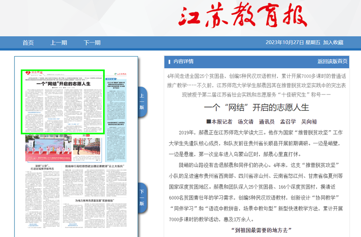The height and width of the screenshot is (237, 361).
Task: Click 返回该版首页 link
Action: (332, 61)
